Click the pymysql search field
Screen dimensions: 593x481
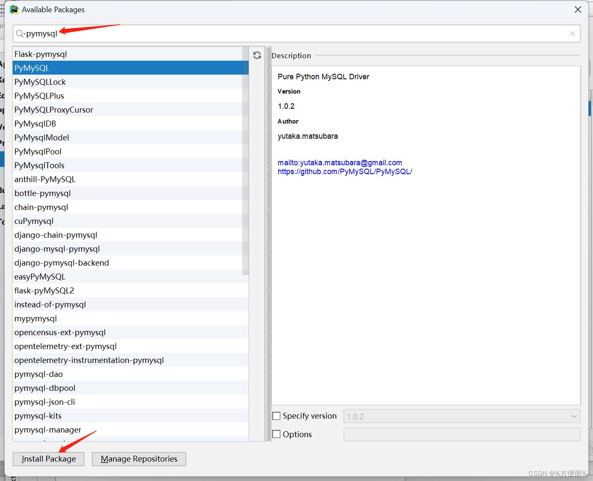pos(296,34)
